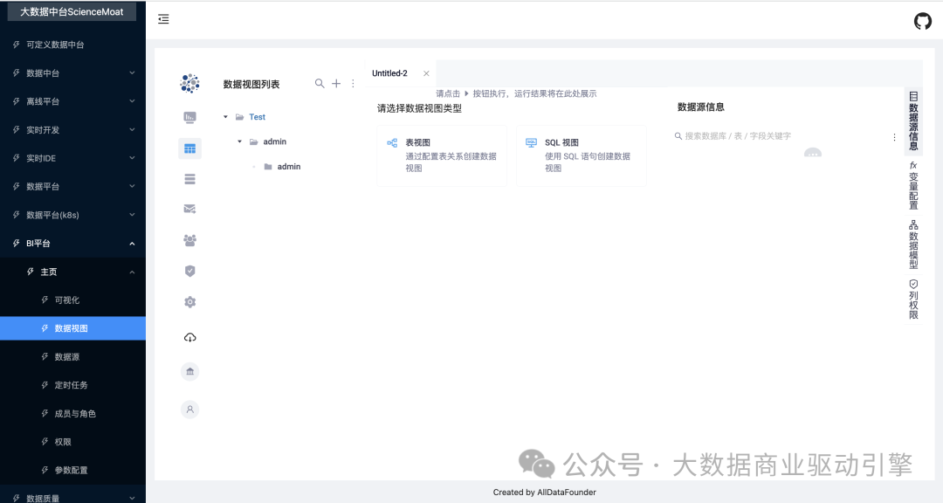Open the members group icon in icon rail
943x503 pixels.
[x=189, y=240]
